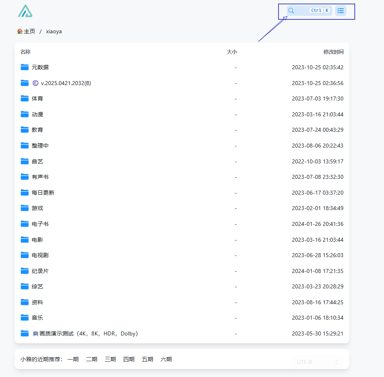The width and height of the screenshot is (384, 377).
Task: Open the 体育 folder icon
Action: 24,99
